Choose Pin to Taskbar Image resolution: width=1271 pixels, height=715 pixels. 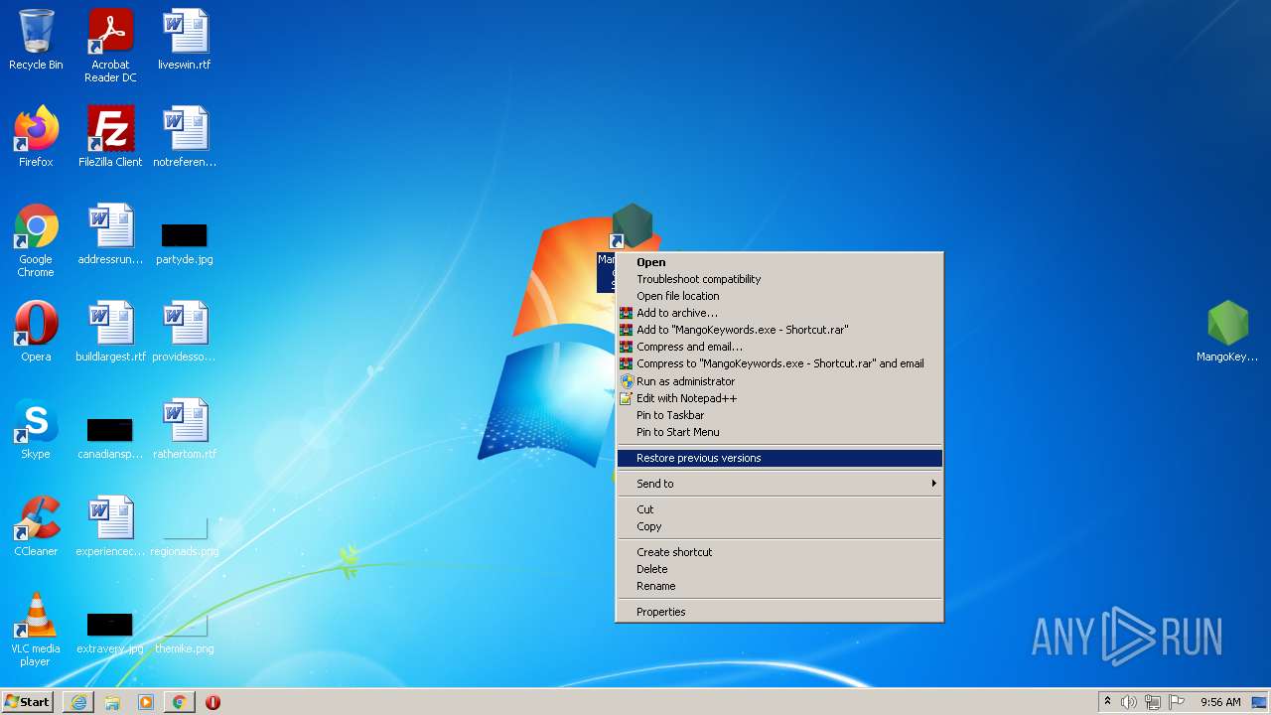[x=779, y=415]
